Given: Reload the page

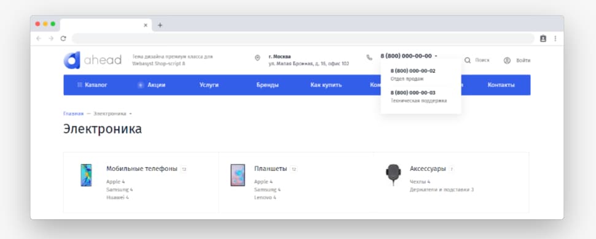Looking at the screenshot, I should [x=63, y=39].
